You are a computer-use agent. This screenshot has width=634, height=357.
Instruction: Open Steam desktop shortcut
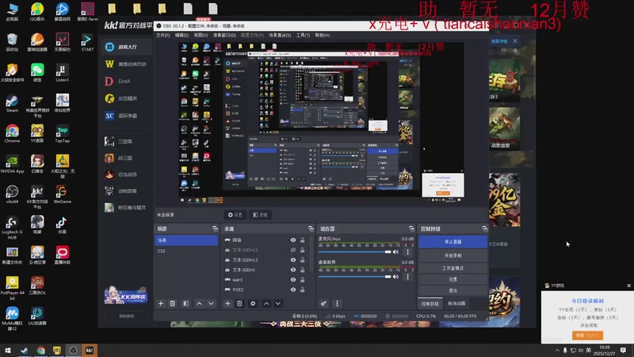tap(12, 104)
